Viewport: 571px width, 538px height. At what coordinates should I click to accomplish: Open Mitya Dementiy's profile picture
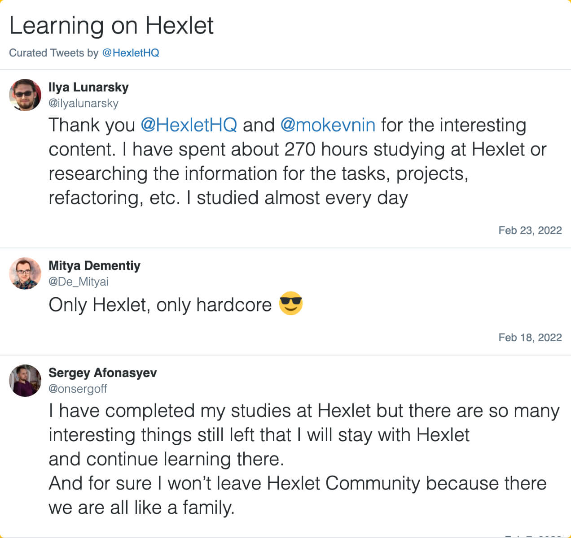coord(25,273)
